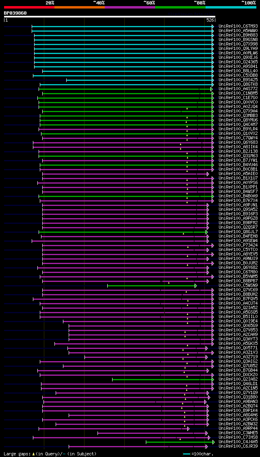Image resolution: width=260 pixels, height=457 pixels.
Task: Open hit UniRef100_B4FEH8
Action: [x=238, y=236]
